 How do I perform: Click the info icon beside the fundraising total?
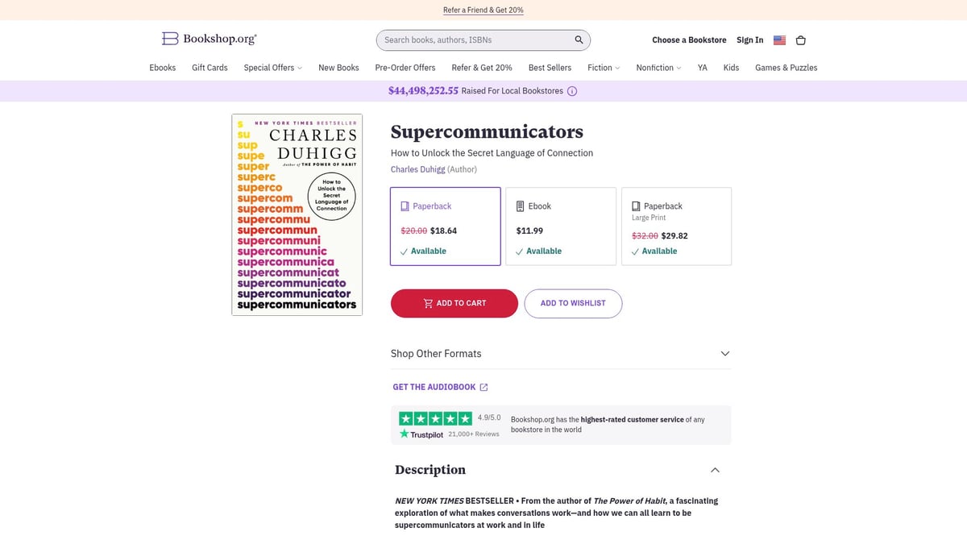pos(572,91)
